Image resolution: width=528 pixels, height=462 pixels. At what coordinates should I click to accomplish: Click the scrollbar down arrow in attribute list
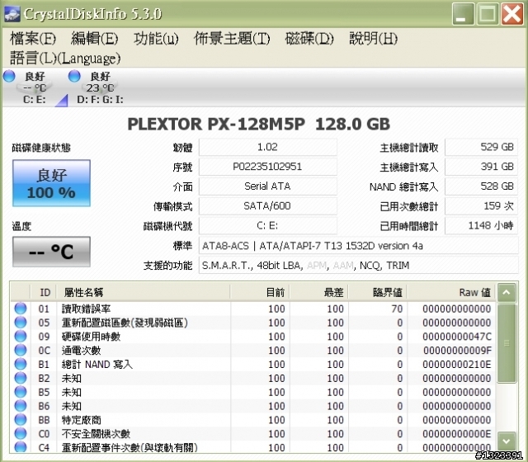tap(507, 441)
